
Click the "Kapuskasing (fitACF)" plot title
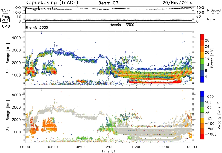(x=52, y=2)
